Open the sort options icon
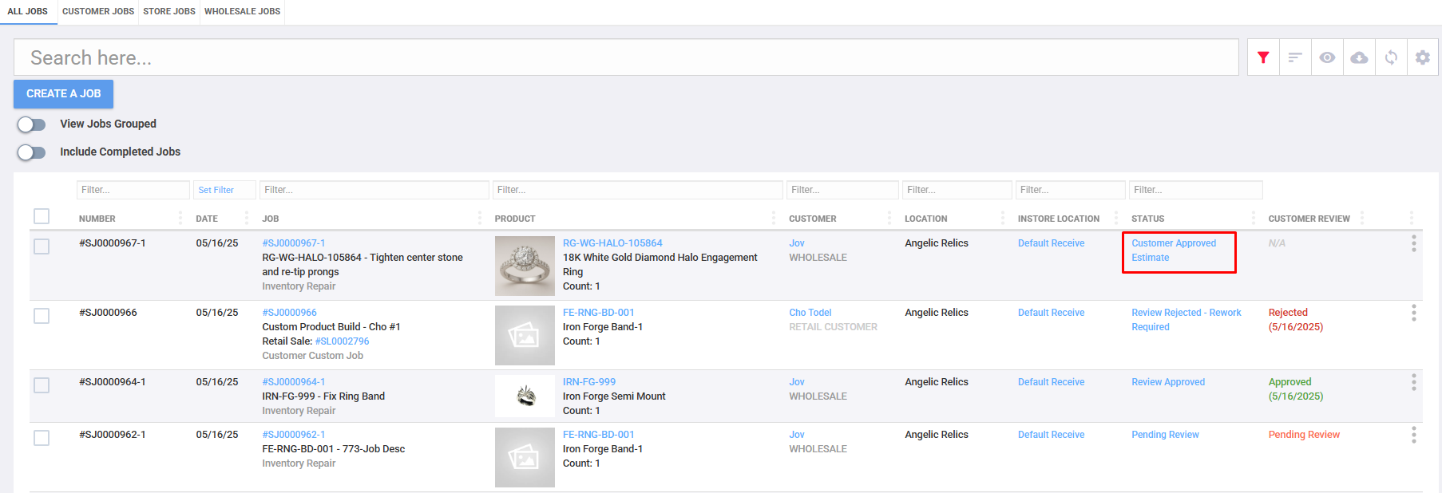Viewport: 1442px width, 493px height. tap(1295, 57)
